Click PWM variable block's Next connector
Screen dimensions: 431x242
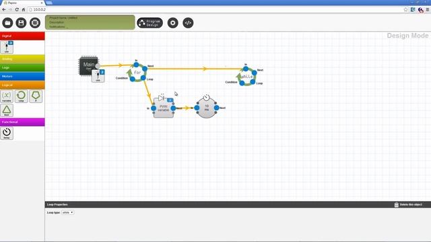coord(173,108)
